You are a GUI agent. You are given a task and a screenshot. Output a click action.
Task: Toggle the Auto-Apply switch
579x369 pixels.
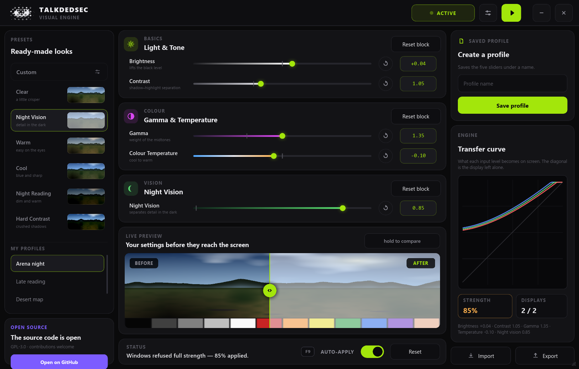(372, 352)
